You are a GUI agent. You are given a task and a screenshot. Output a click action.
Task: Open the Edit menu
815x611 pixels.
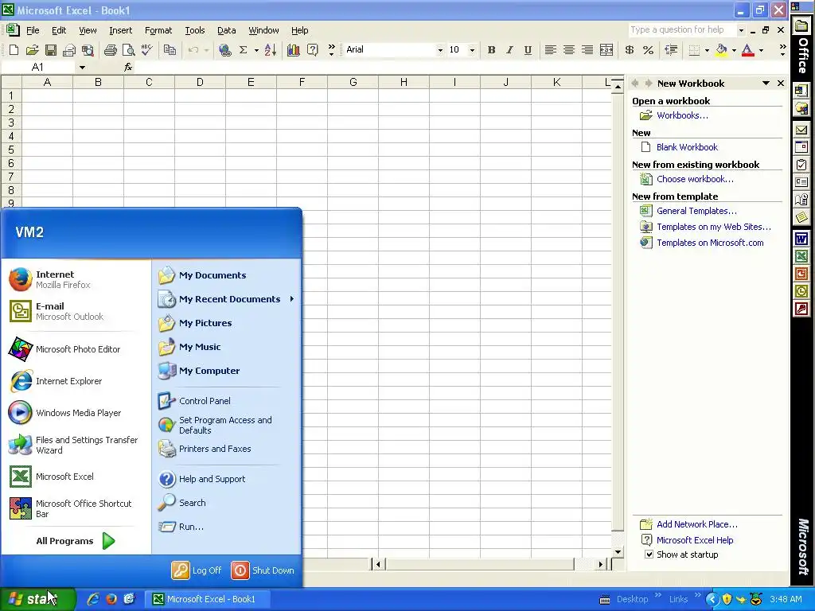click(x=59, y=30)
